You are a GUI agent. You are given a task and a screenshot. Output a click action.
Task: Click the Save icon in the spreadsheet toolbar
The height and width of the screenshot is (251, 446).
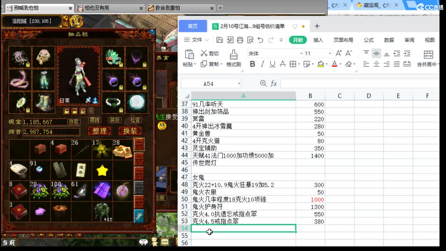pyautogui.click(x=220, y=40)
